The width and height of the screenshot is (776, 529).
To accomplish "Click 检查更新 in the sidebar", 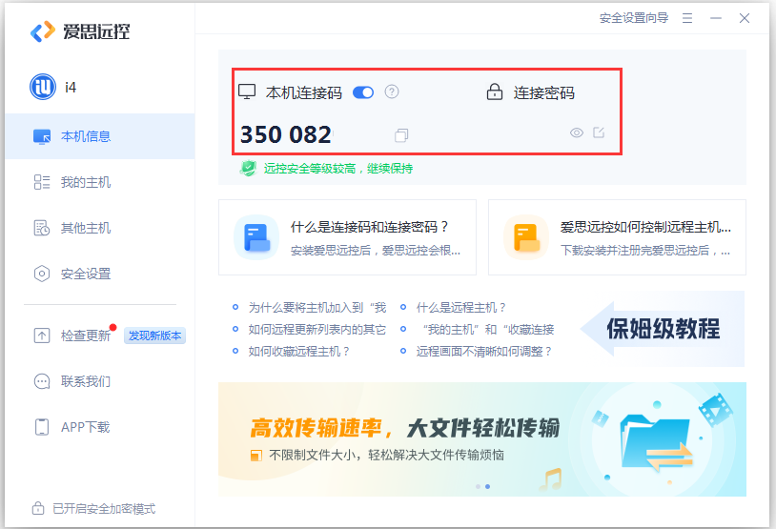I will pyautogui.click(x=85, y=336).
